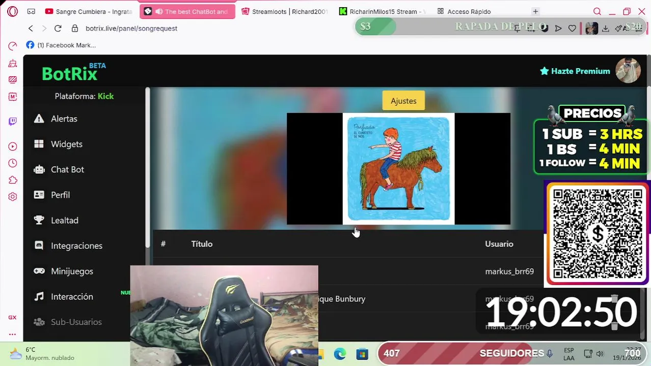Open the Minijuegos section
The image size is (651, 366).
pos(72,271)
